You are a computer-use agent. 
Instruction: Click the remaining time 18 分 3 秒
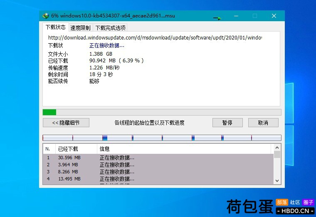tap(101, 74)
